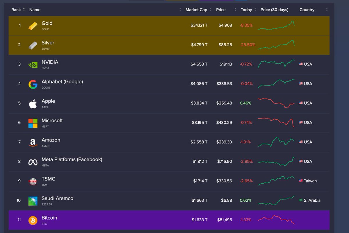Viewport: 349px width, 233px height.
Task: Click Bitcoin price $81,495
Action: (225, 220)
